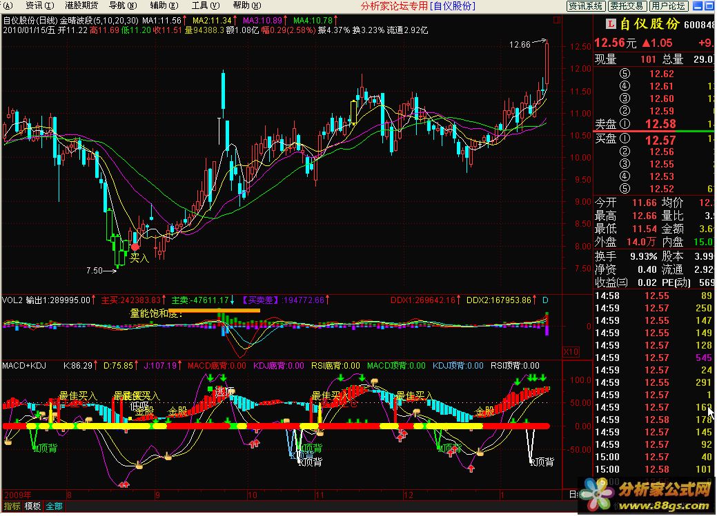Click the 净资 value 0.40
717x516 pixels.
(x=647, y=270)
